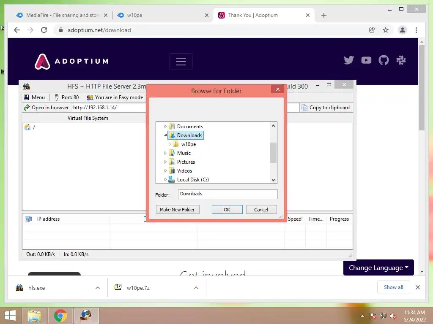This screenshot has width=433, height=324.
Task: Close the downloads bar
Action: coord(418,287)
